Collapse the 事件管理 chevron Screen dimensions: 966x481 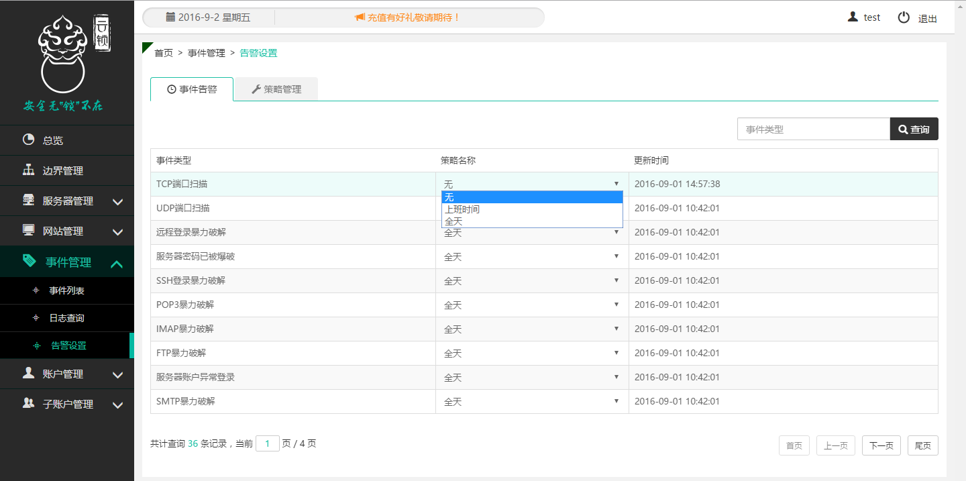click(117, 264)
